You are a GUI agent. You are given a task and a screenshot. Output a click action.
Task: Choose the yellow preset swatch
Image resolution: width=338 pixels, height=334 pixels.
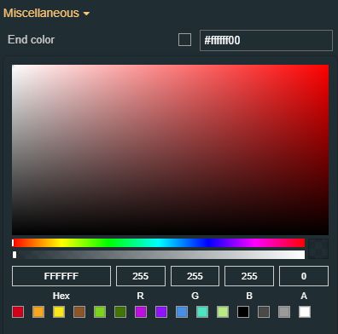[59, 312]
